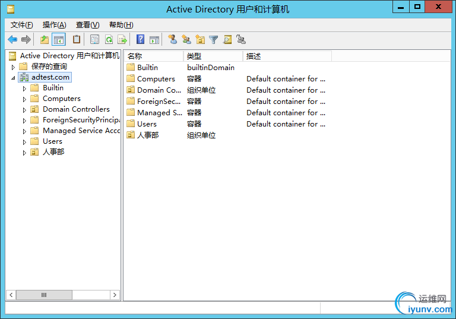Select Builtin in the left tree
This screenshot has height=319, width=456.
[x=53, y=87]
